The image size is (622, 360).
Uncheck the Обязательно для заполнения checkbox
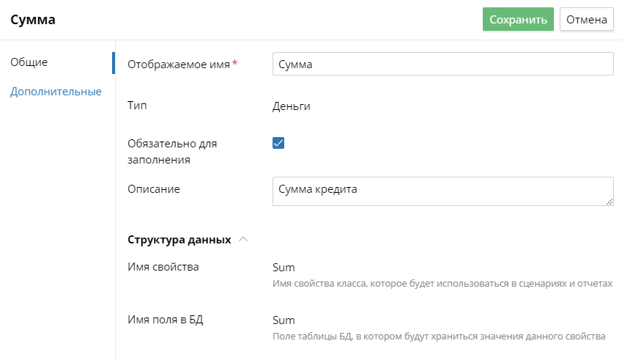[x=278, y=143]
